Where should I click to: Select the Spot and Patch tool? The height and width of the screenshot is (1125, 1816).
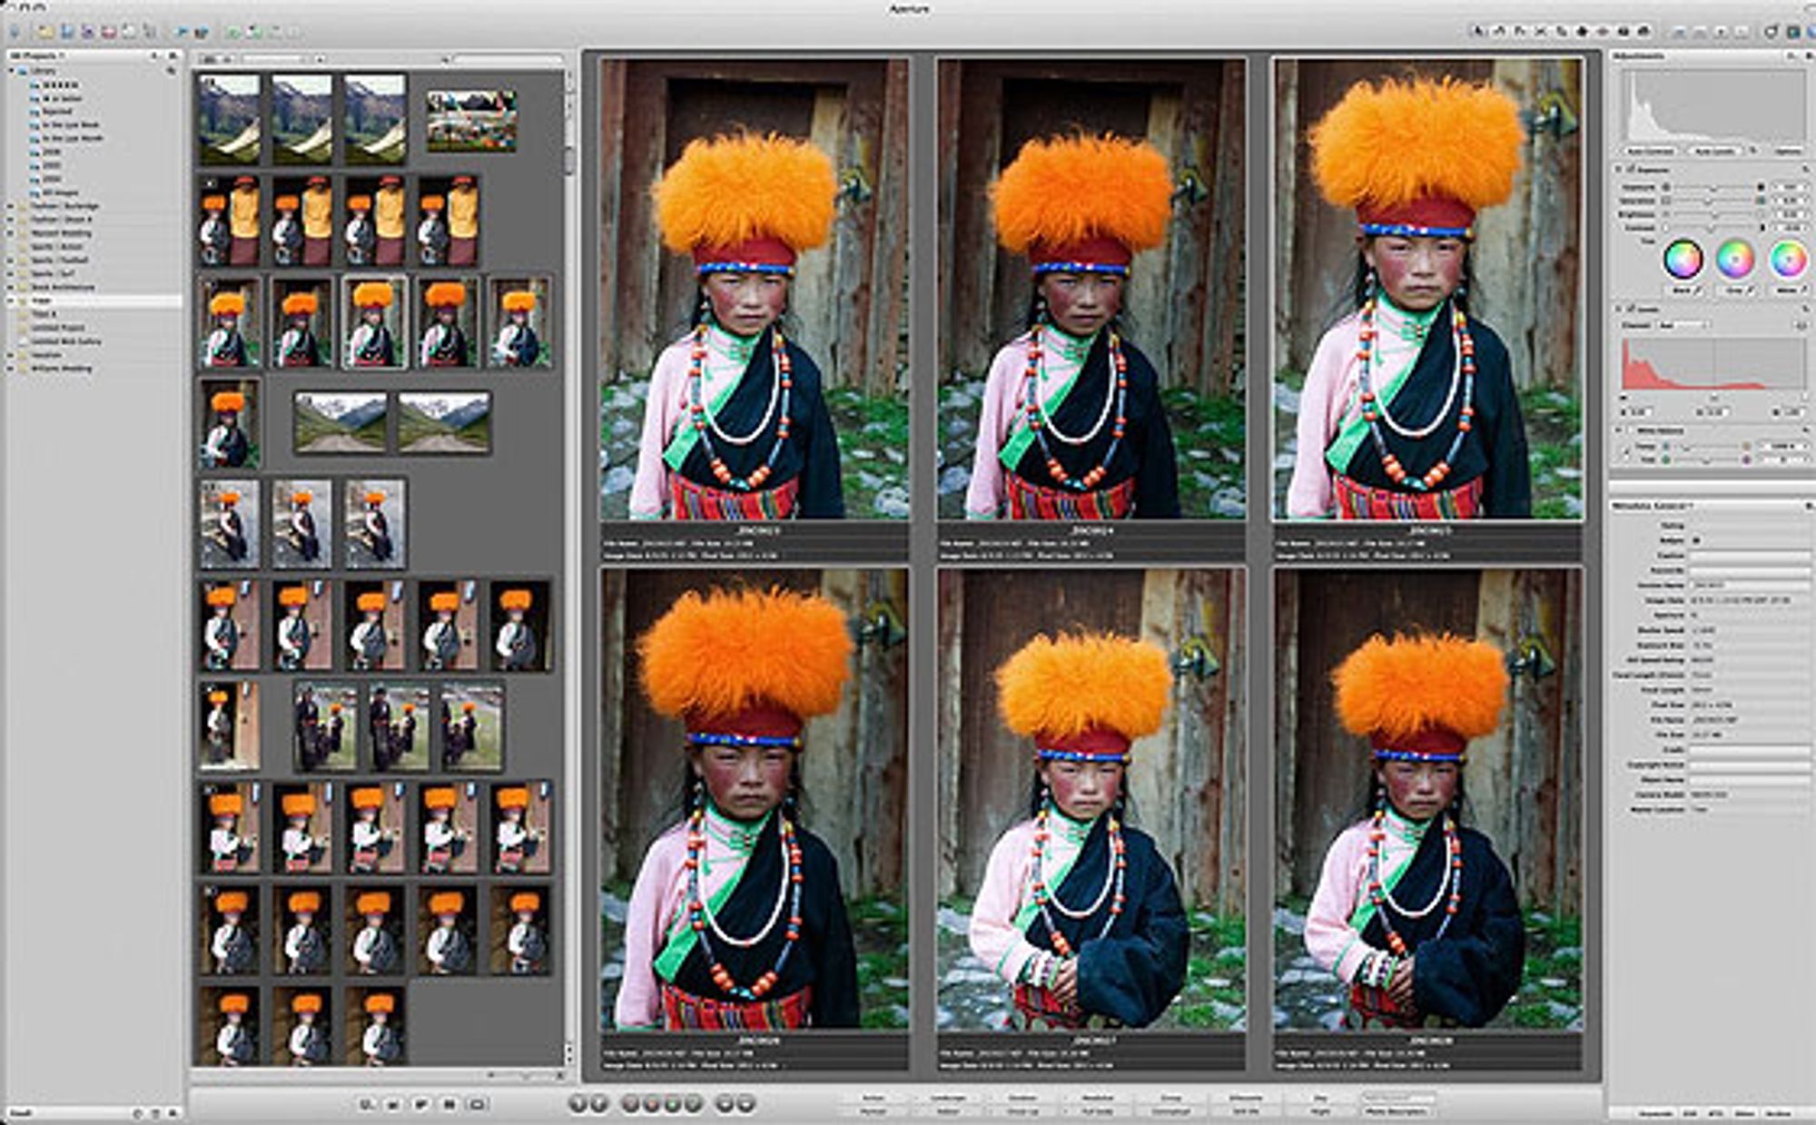coord(1582,32)
